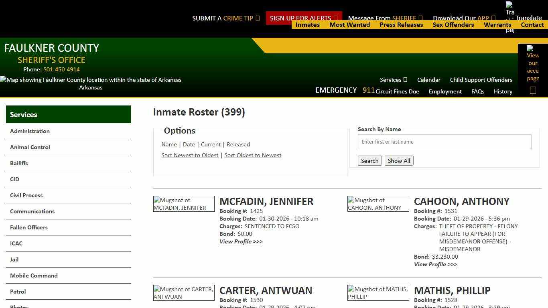The width and height of the screenshot is (548, 308).
Task: Open the Most Wanted page
Action: (x=349, y=24)
